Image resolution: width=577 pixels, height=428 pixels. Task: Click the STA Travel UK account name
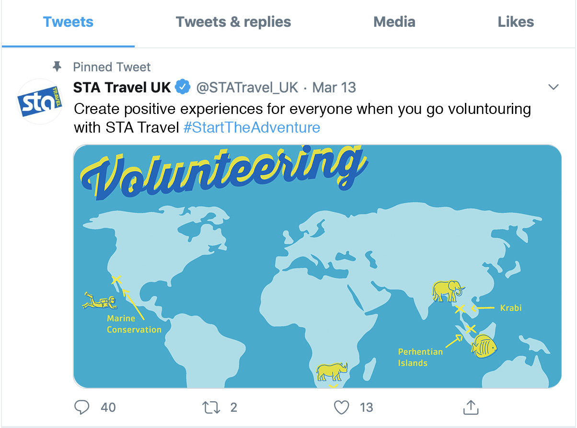(x=122, y=88)
